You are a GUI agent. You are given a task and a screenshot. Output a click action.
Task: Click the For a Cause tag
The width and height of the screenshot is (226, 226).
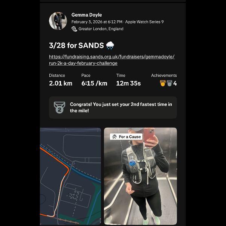point(126,137)
